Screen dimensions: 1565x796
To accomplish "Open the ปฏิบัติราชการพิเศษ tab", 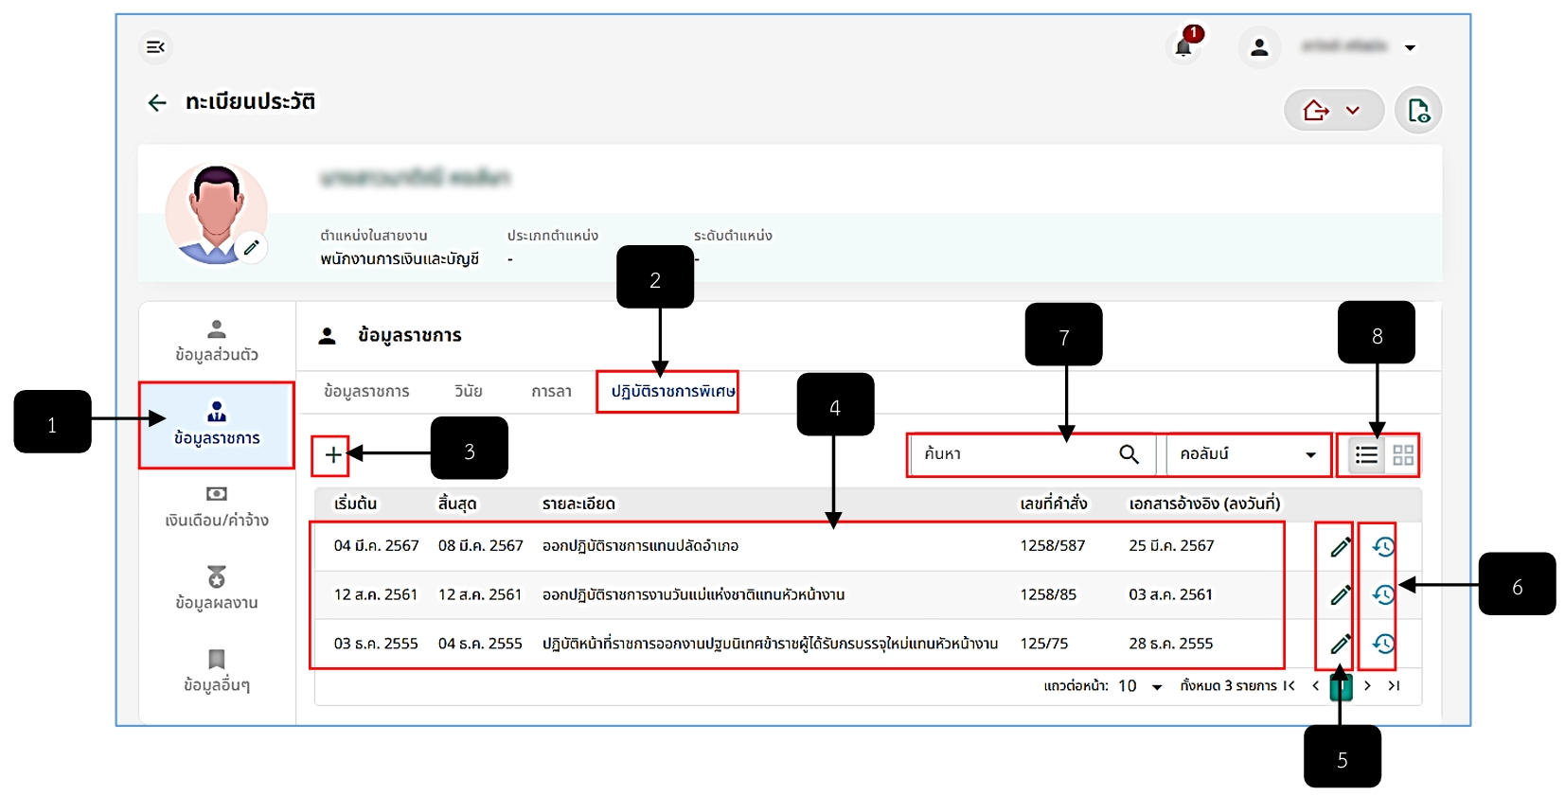I will pos(672,392).
